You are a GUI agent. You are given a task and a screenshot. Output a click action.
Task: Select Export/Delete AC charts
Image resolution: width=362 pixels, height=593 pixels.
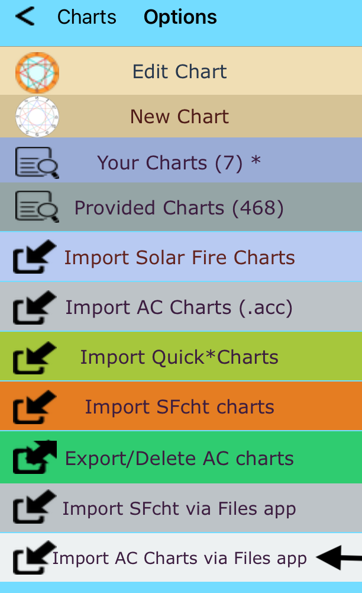click(x=179, y=458)
